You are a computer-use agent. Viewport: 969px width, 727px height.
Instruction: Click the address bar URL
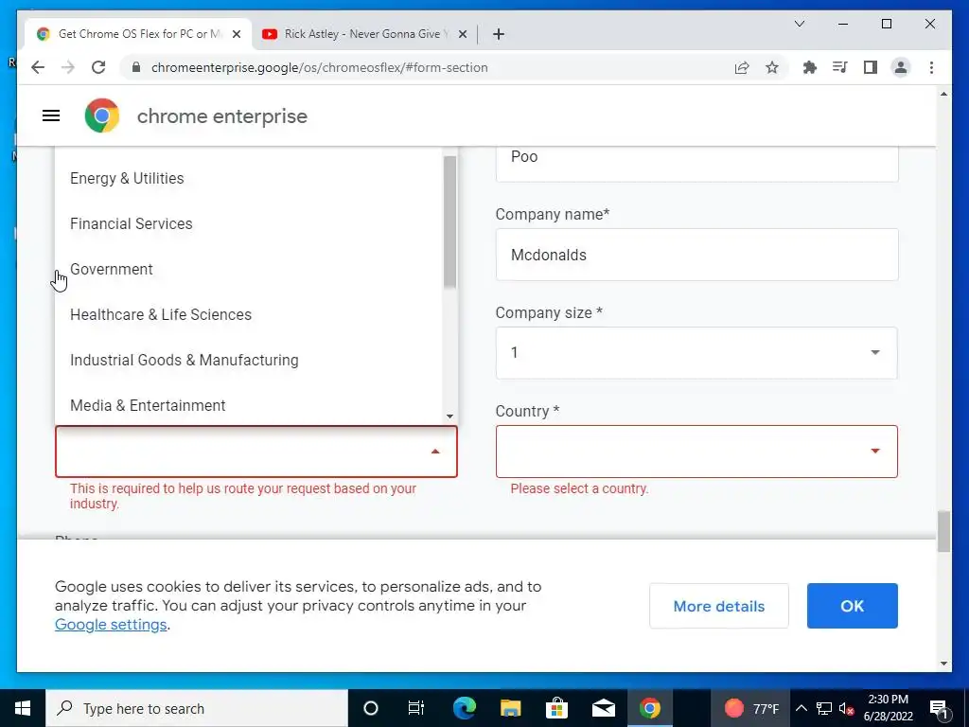point(320,67)
